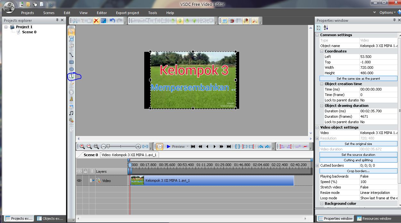
Task: Click the Undo arrow icon
Action: [x=112, y=21]
